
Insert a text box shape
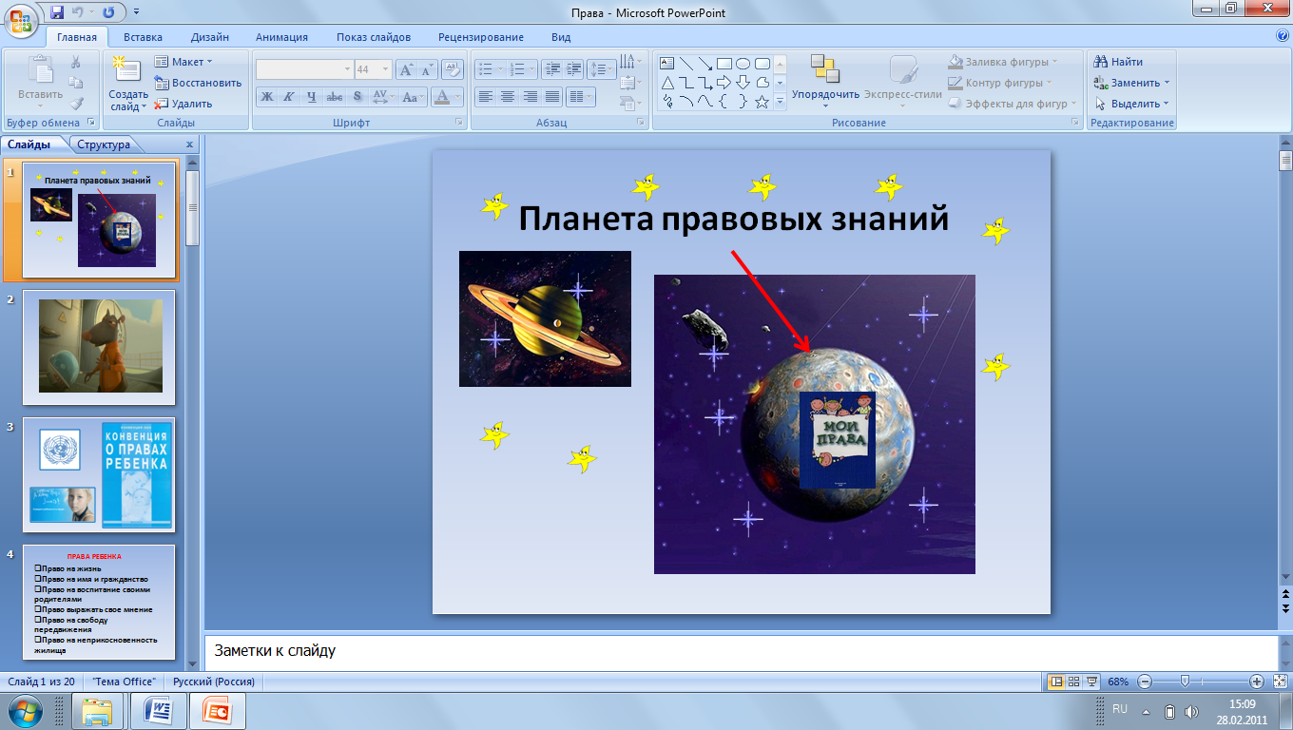667,64
